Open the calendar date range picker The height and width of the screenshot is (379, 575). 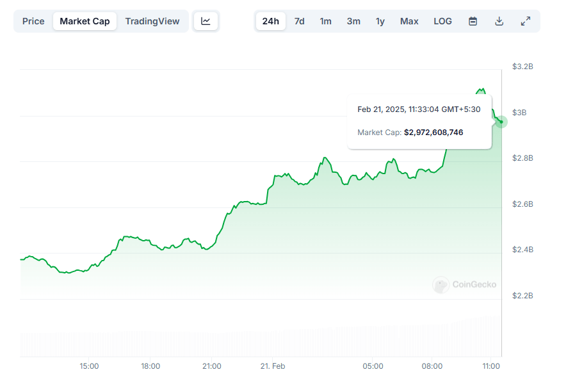(x=473, y=20)
